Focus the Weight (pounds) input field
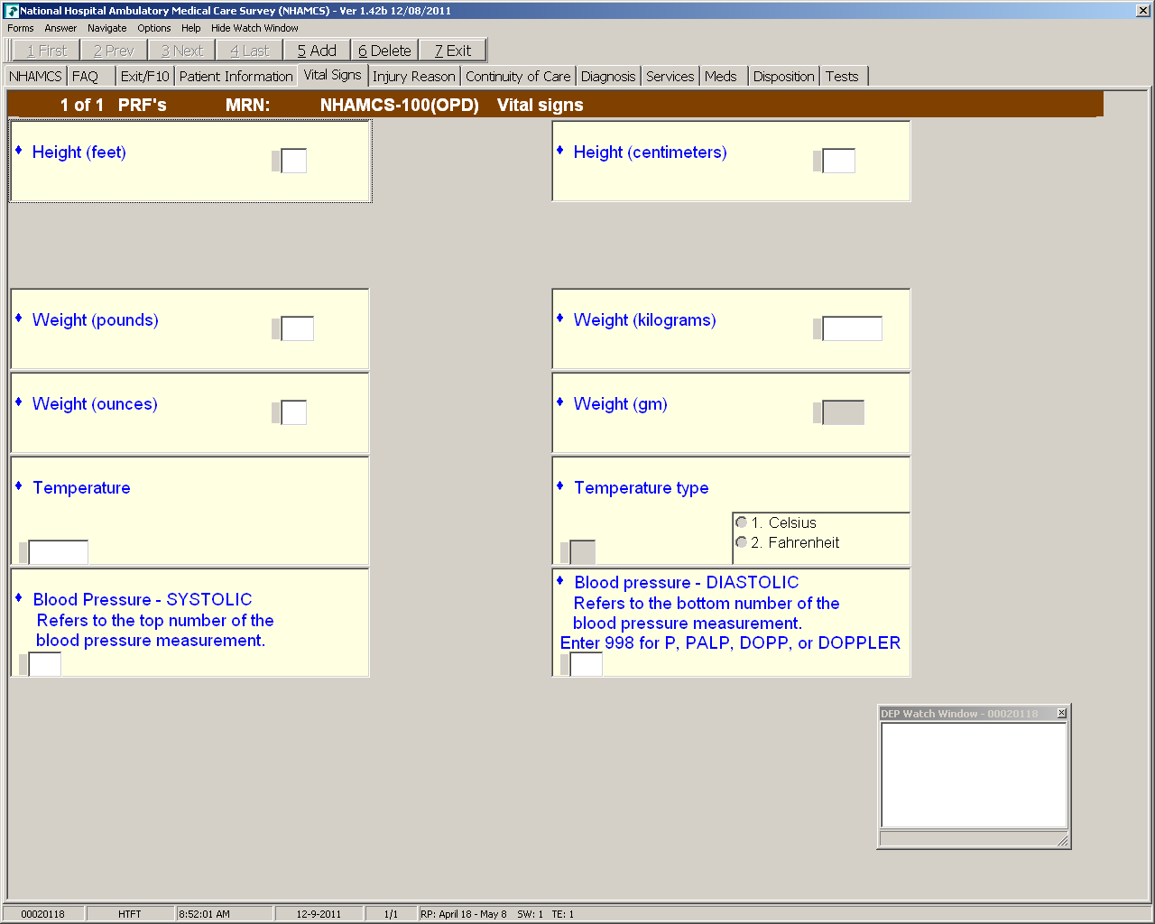The image size is (1155, 924). point(298,328)
